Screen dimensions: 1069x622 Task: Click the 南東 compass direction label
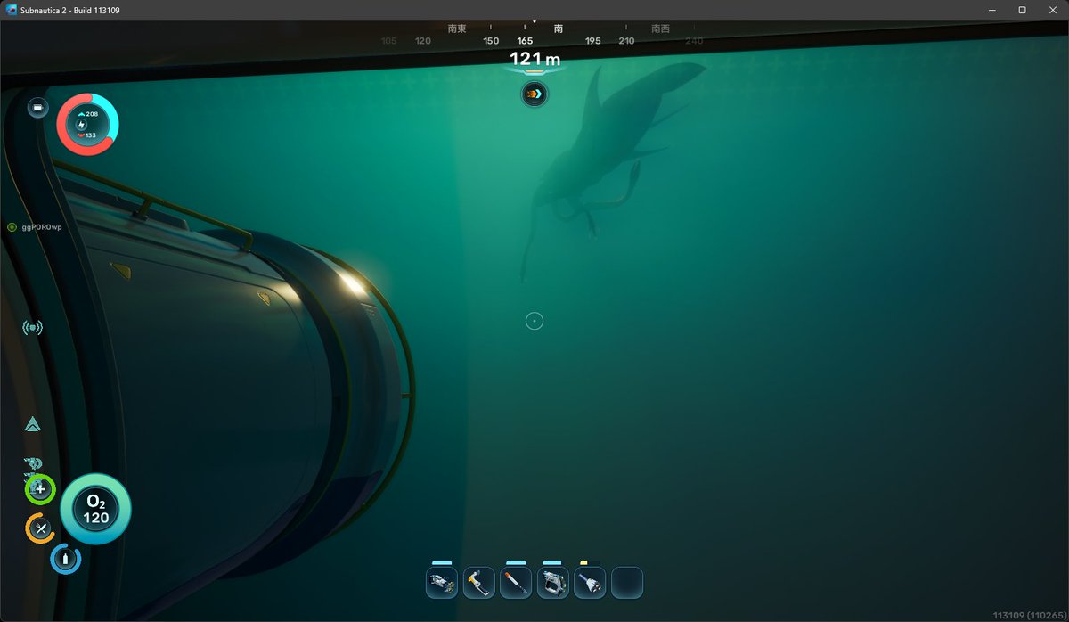[457, 29]
